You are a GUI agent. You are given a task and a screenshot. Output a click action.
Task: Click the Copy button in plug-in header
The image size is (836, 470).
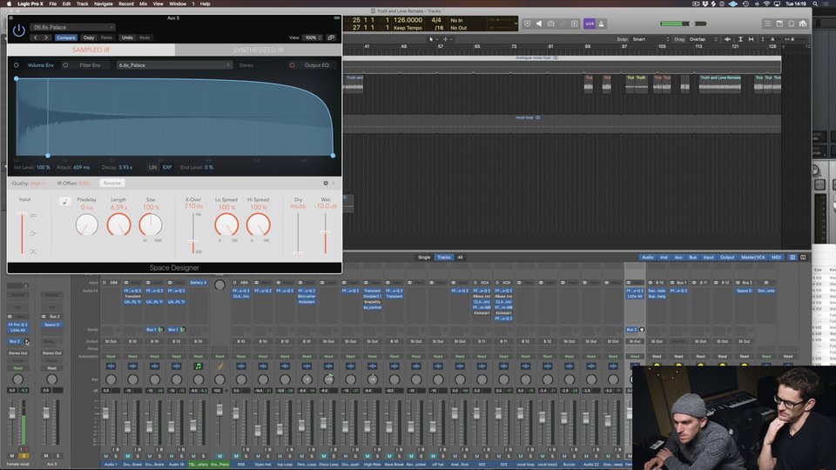click(x=89, y=37)
